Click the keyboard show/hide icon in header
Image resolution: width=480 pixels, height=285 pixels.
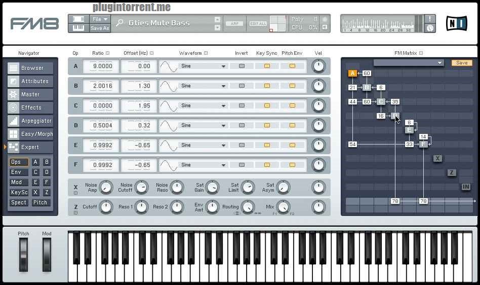[x=78, y=28]
